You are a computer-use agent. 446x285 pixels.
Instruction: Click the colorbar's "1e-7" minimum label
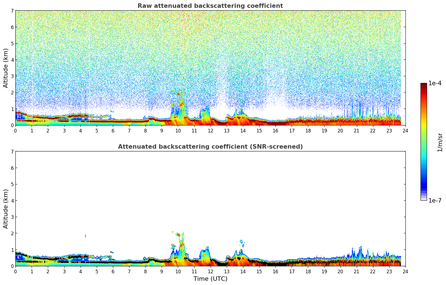[x=435, y=201]
